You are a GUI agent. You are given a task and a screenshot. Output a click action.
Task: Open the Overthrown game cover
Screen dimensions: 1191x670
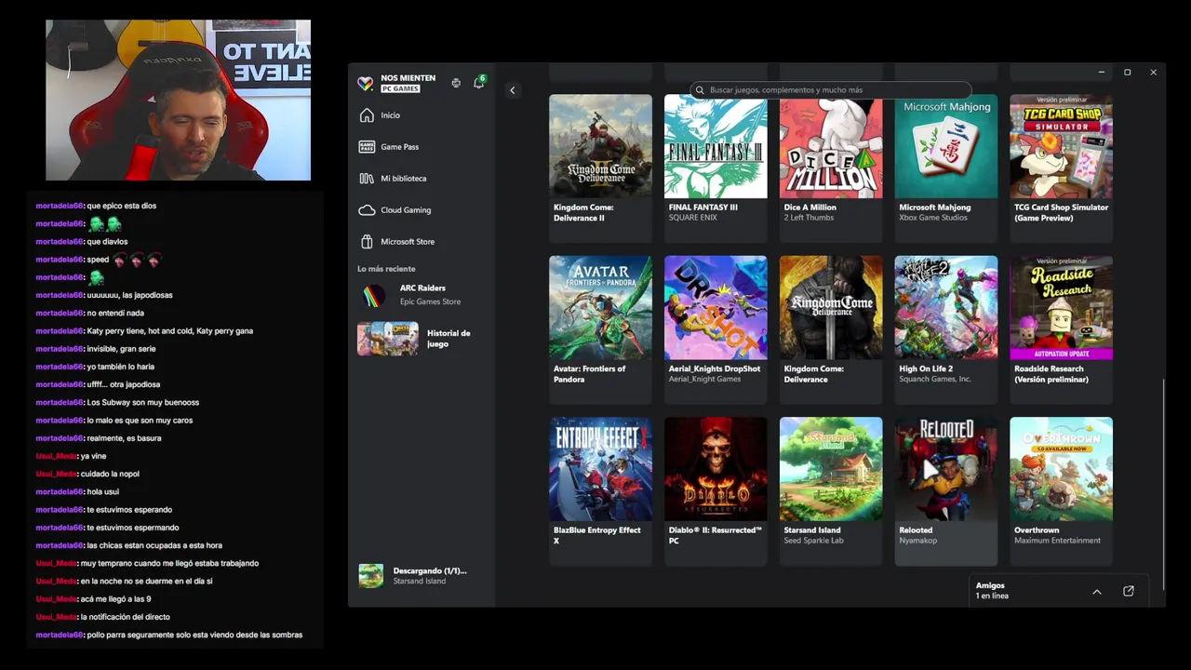(1062, 469)
